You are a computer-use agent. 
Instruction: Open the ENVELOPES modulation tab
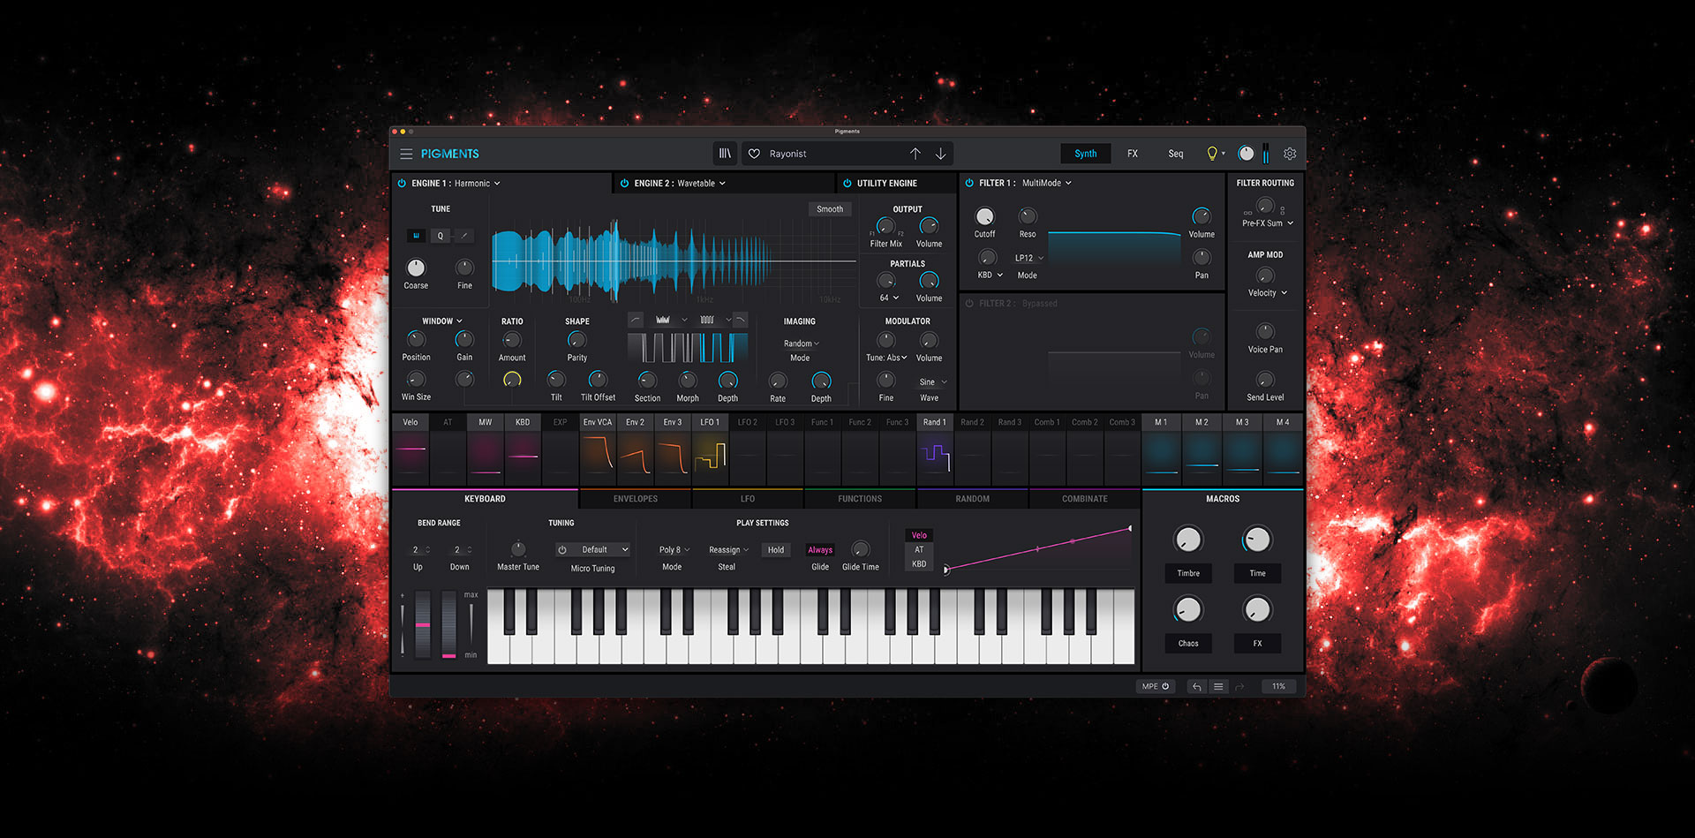point(635,499)
